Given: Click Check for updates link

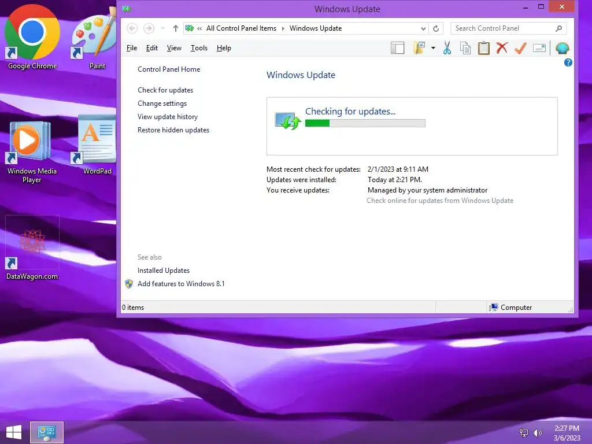Looking at the screenshot, I should click(165, 90).
